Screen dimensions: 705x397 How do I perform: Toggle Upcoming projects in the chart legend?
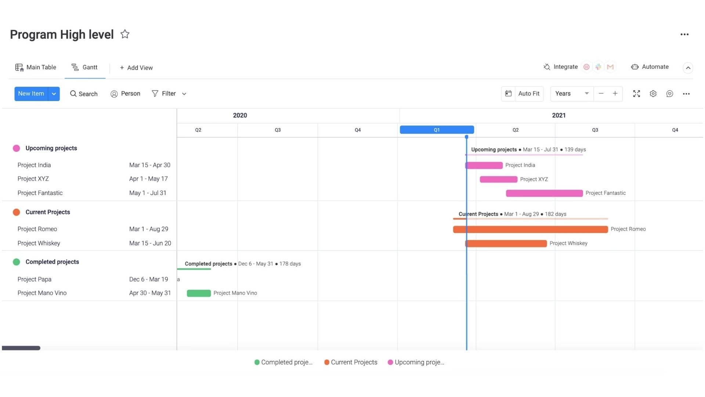[416, 362]
